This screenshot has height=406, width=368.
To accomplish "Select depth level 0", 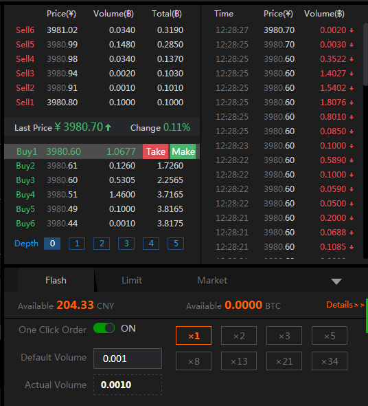I will click(52, 244).
